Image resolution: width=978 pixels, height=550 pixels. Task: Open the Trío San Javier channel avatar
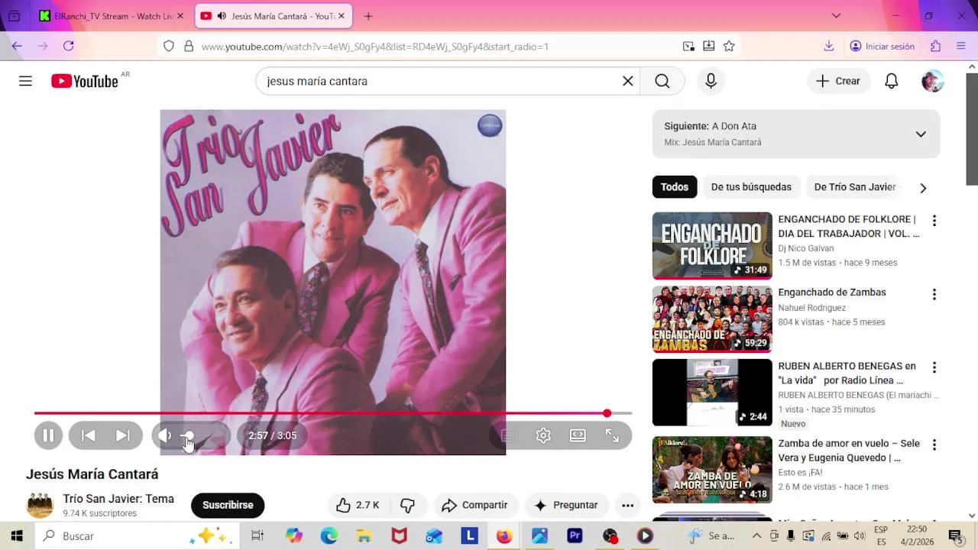pos(40,505)
